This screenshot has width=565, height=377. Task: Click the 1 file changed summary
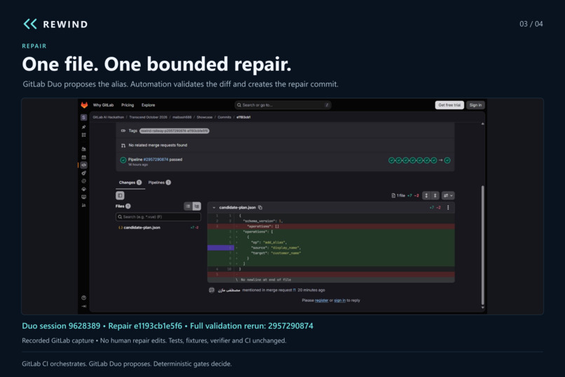click(x=398, y=196)
